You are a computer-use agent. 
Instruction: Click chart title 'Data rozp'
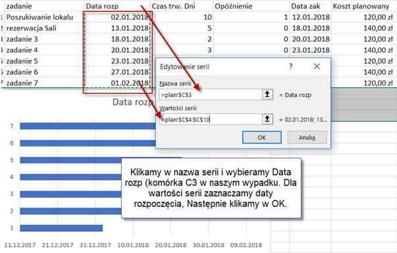[133, 102]
